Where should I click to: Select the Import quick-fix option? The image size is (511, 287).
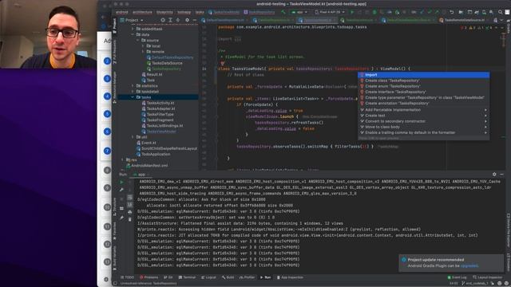423,75
